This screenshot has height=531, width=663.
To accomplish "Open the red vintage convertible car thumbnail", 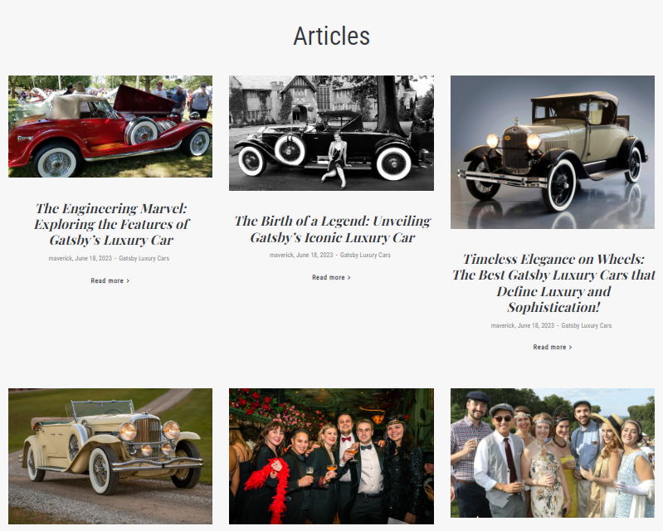I will click(110, 126).
